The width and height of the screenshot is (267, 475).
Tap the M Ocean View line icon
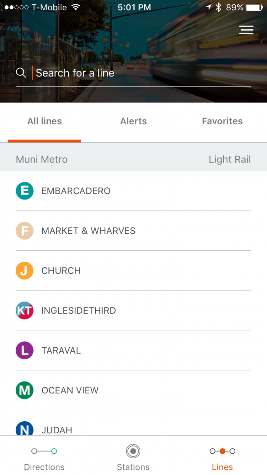point(24,390)
